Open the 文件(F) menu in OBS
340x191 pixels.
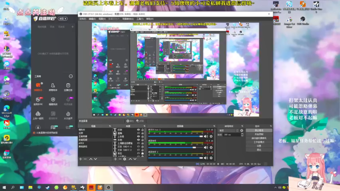point(82,19)
